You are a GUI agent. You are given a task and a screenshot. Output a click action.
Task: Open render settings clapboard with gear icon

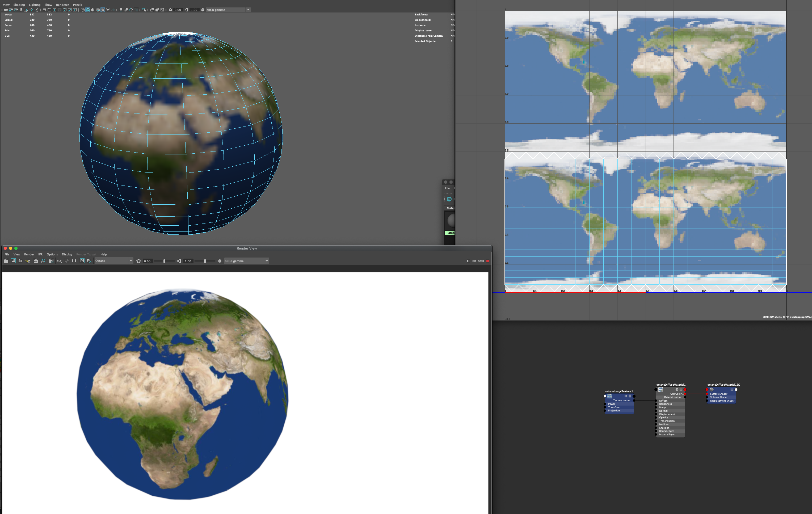(x=51, y=261)
